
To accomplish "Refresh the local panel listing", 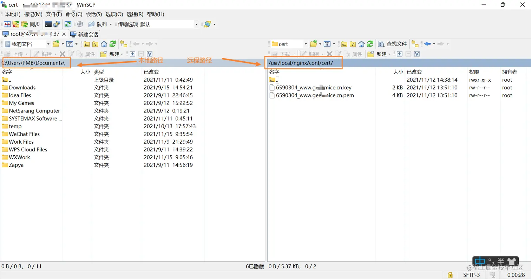I will 112,44.
